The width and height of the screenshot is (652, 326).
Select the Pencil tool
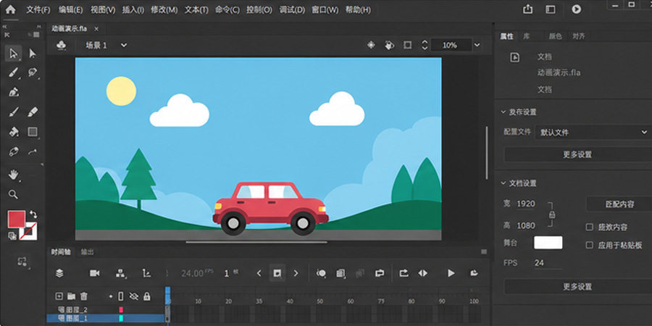pos(33,112)
